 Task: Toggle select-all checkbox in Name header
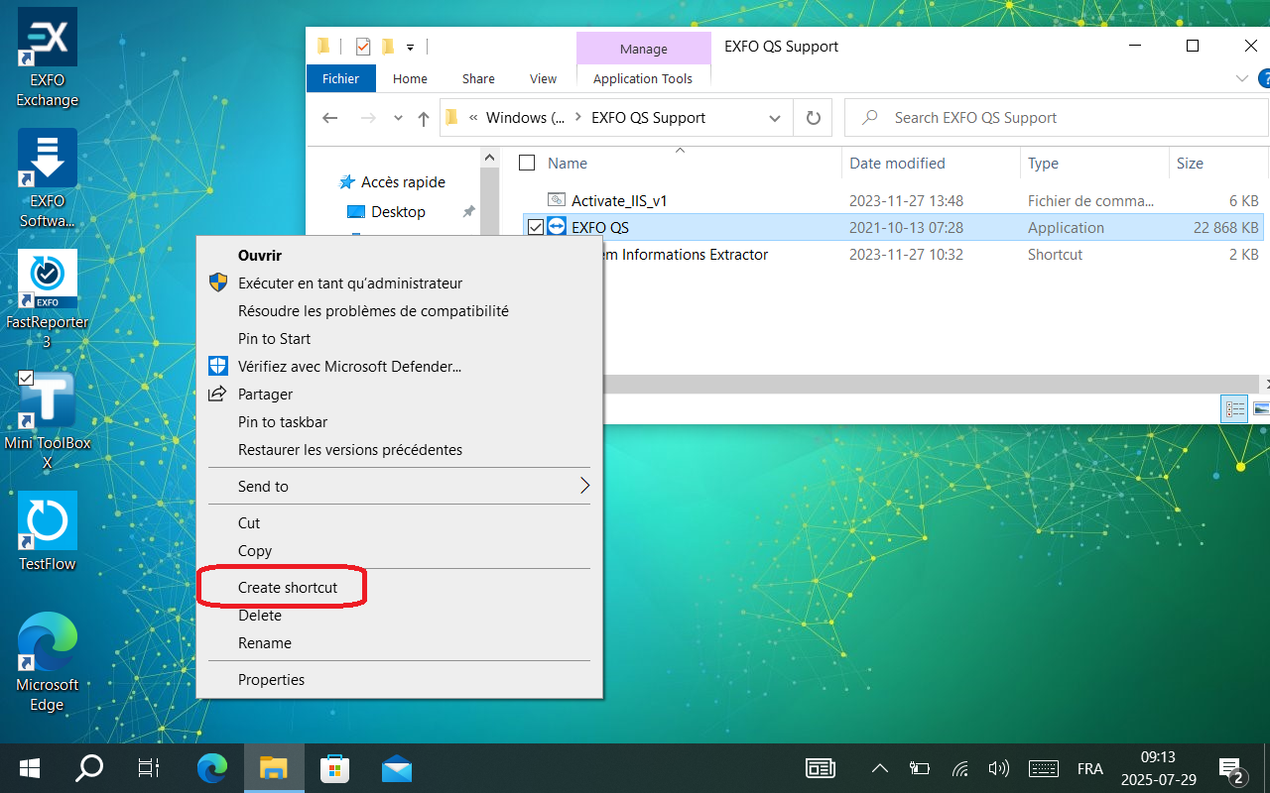click(527, 163)
